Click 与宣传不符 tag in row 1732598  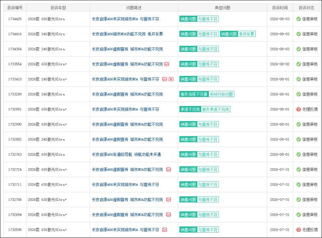pyautogui.click(x=208, y=229)
